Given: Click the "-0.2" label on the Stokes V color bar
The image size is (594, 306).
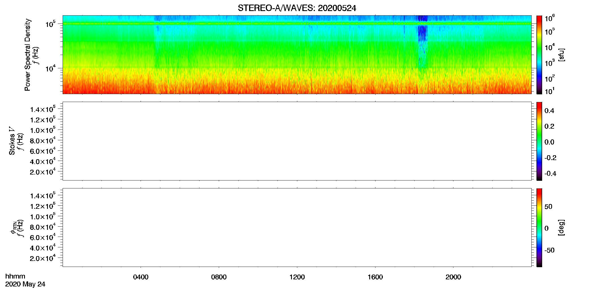Looking at the screenshot, I should (x=550, y=158).
